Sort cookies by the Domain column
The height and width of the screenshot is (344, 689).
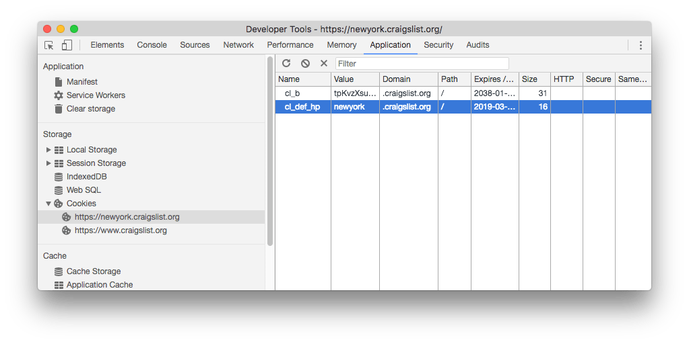coord(409,79)
